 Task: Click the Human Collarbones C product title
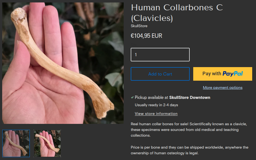[x=177, y=13]
